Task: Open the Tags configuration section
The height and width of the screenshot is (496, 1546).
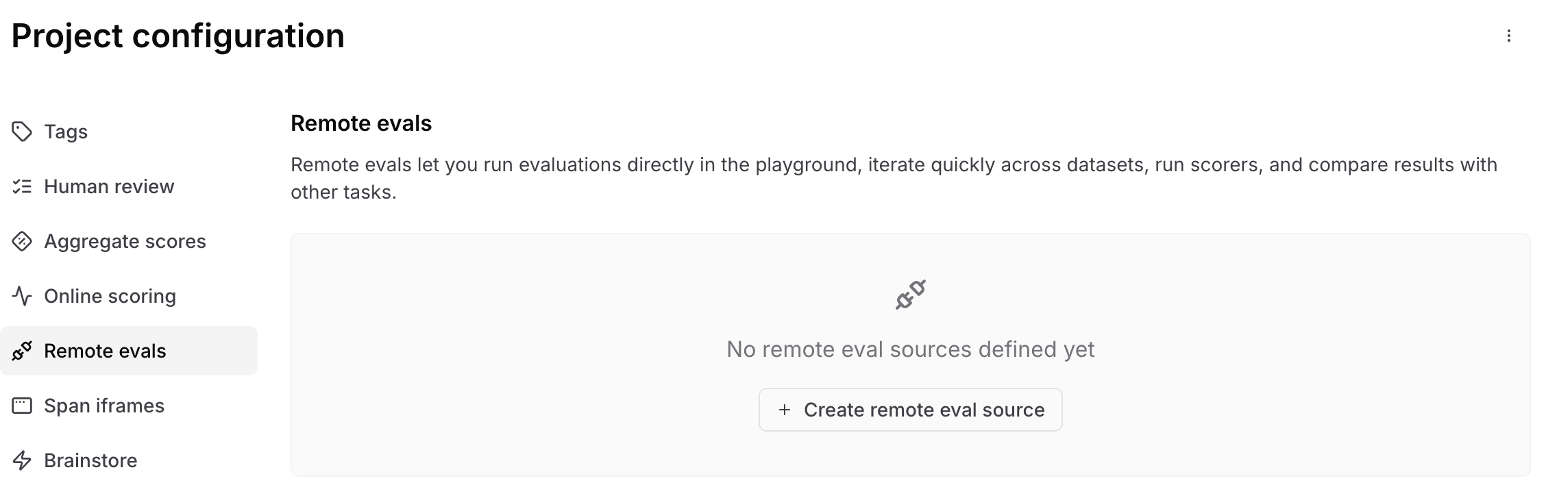Action: pos(66,132)
